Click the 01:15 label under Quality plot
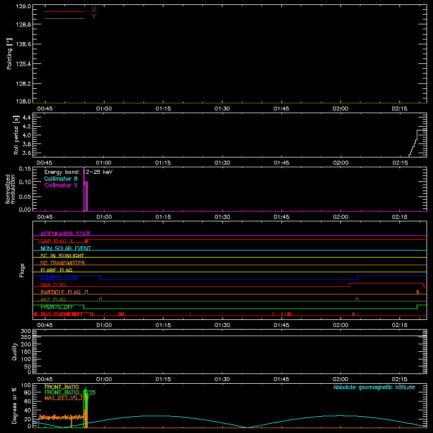Viewport: 433px width, 433px height. 163,379
